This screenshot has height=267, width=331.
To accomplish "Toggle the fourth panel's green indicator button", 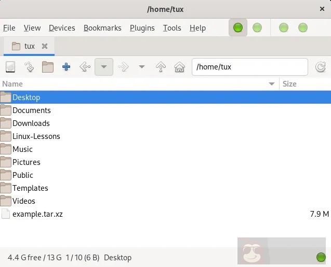I will coord(303,27).
